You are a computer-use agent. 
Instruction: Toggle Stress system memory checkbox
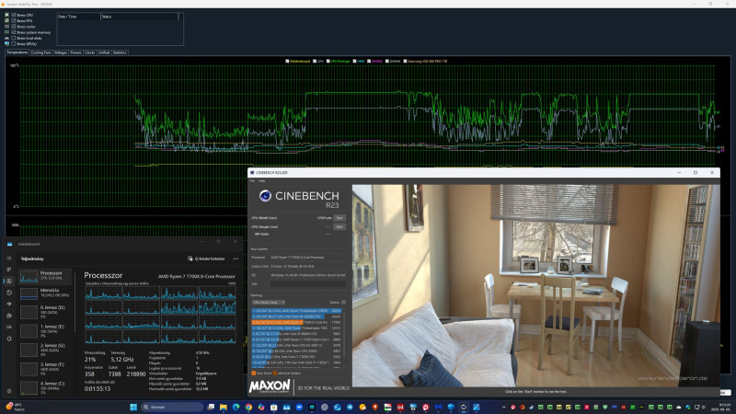[x=14, y=32]
